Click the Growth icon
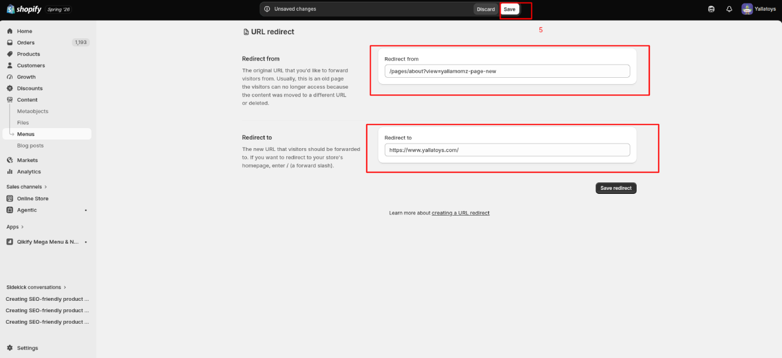 click(x=10, y=77)
